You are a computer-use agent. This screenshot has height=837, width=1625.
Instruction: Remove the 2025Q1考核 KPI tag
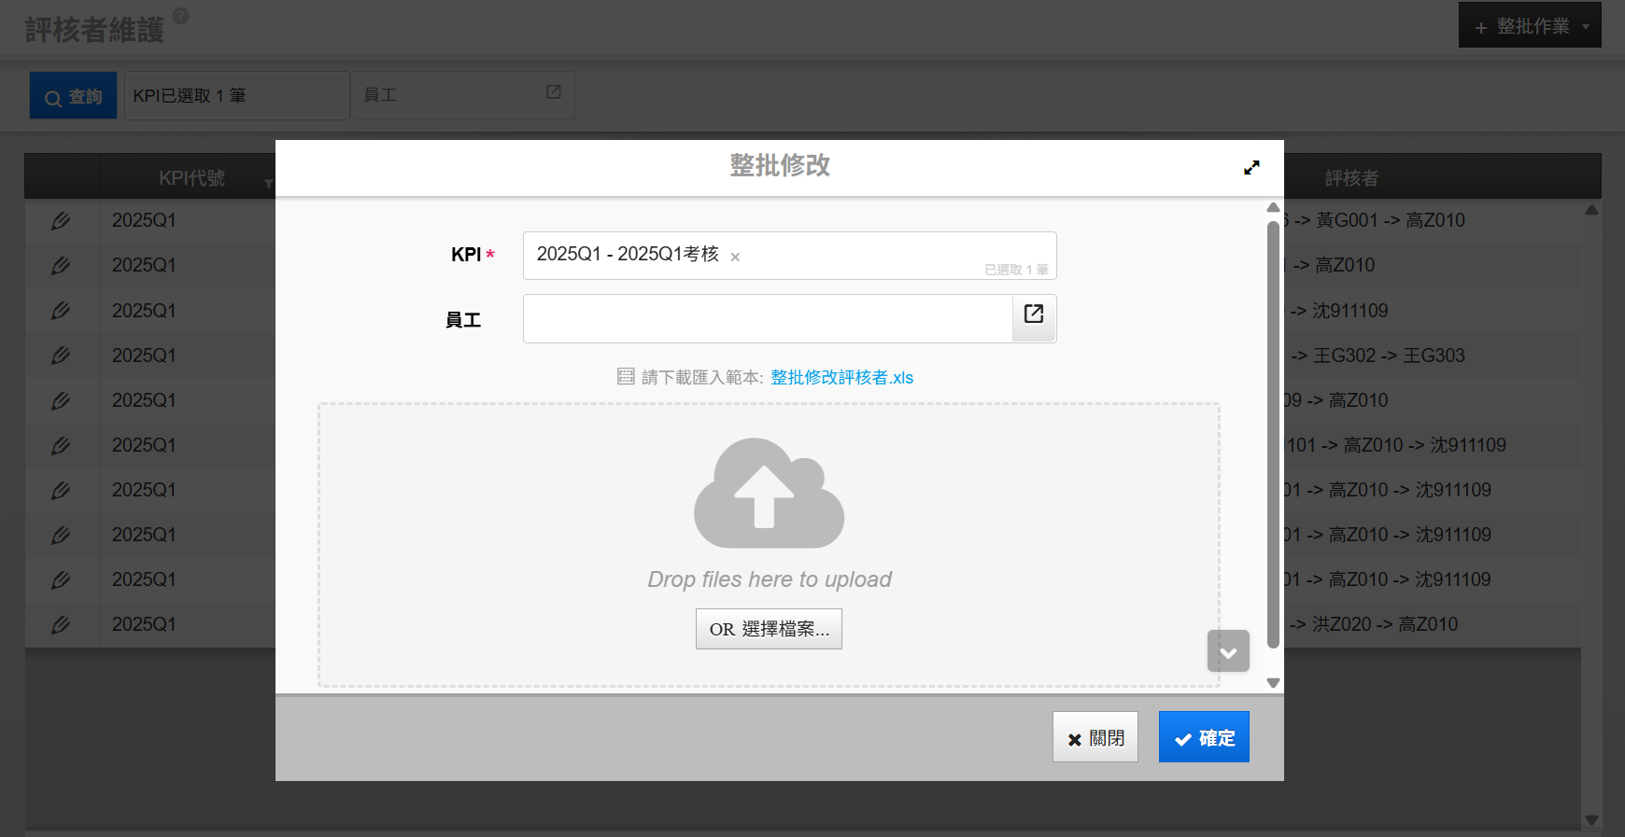pos(735,257)
